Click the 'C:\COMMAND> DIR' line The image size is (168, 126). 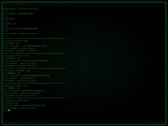12,88
